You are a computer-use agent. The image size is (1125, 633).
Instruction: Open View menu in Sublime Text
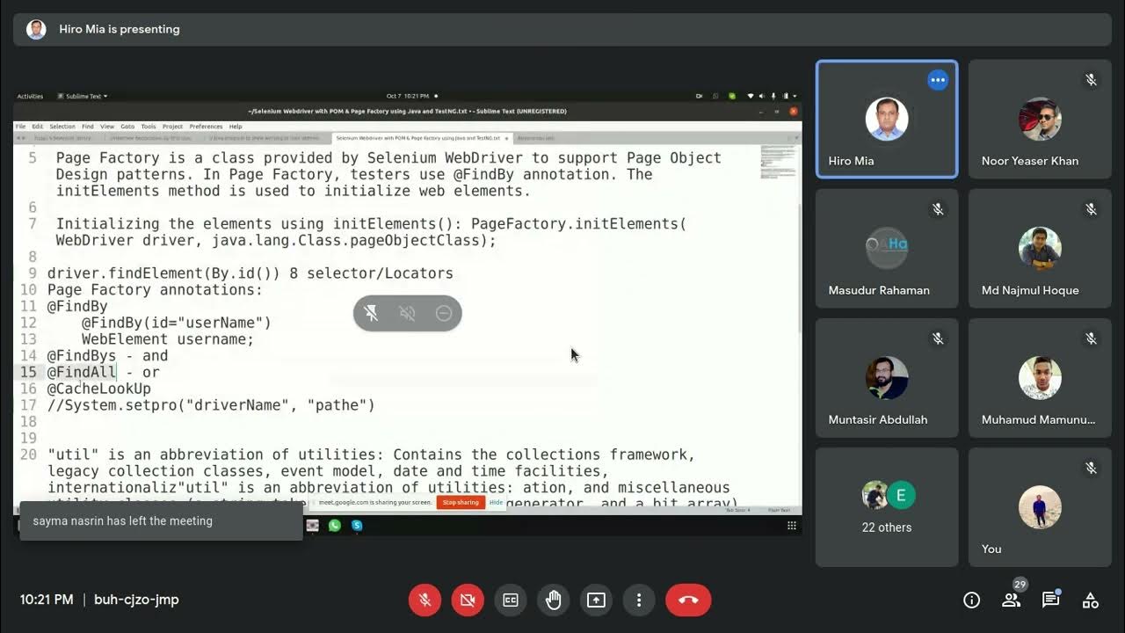[x=107, y=127]
